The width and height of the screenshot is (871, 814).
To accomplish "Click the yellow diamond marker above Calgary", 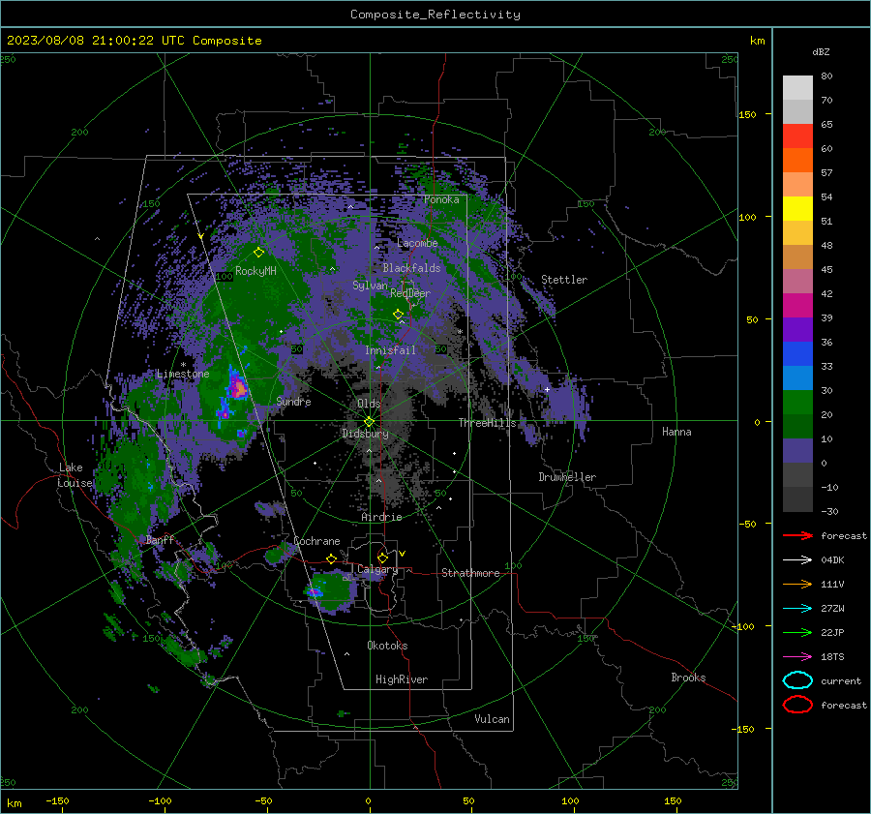I will click(x=382, y=558).
